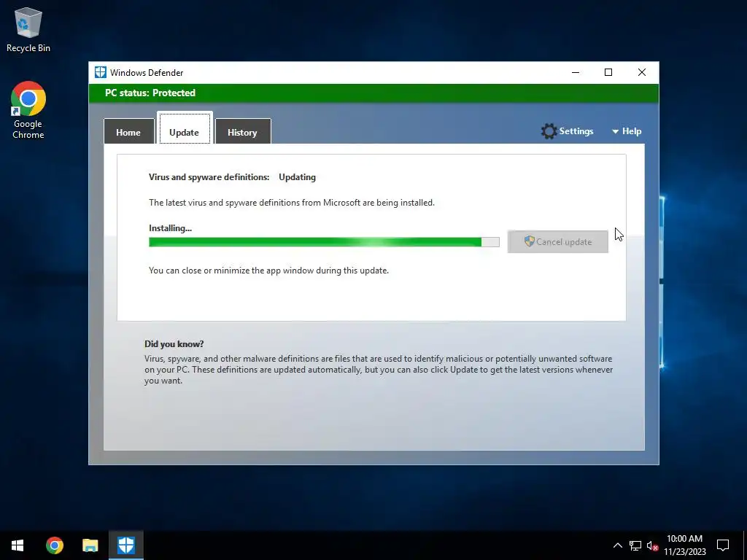Image resolution: width=747 pixels, height=560 pixels.
Task: Select the Update tab
Action: tap(185, 128)
